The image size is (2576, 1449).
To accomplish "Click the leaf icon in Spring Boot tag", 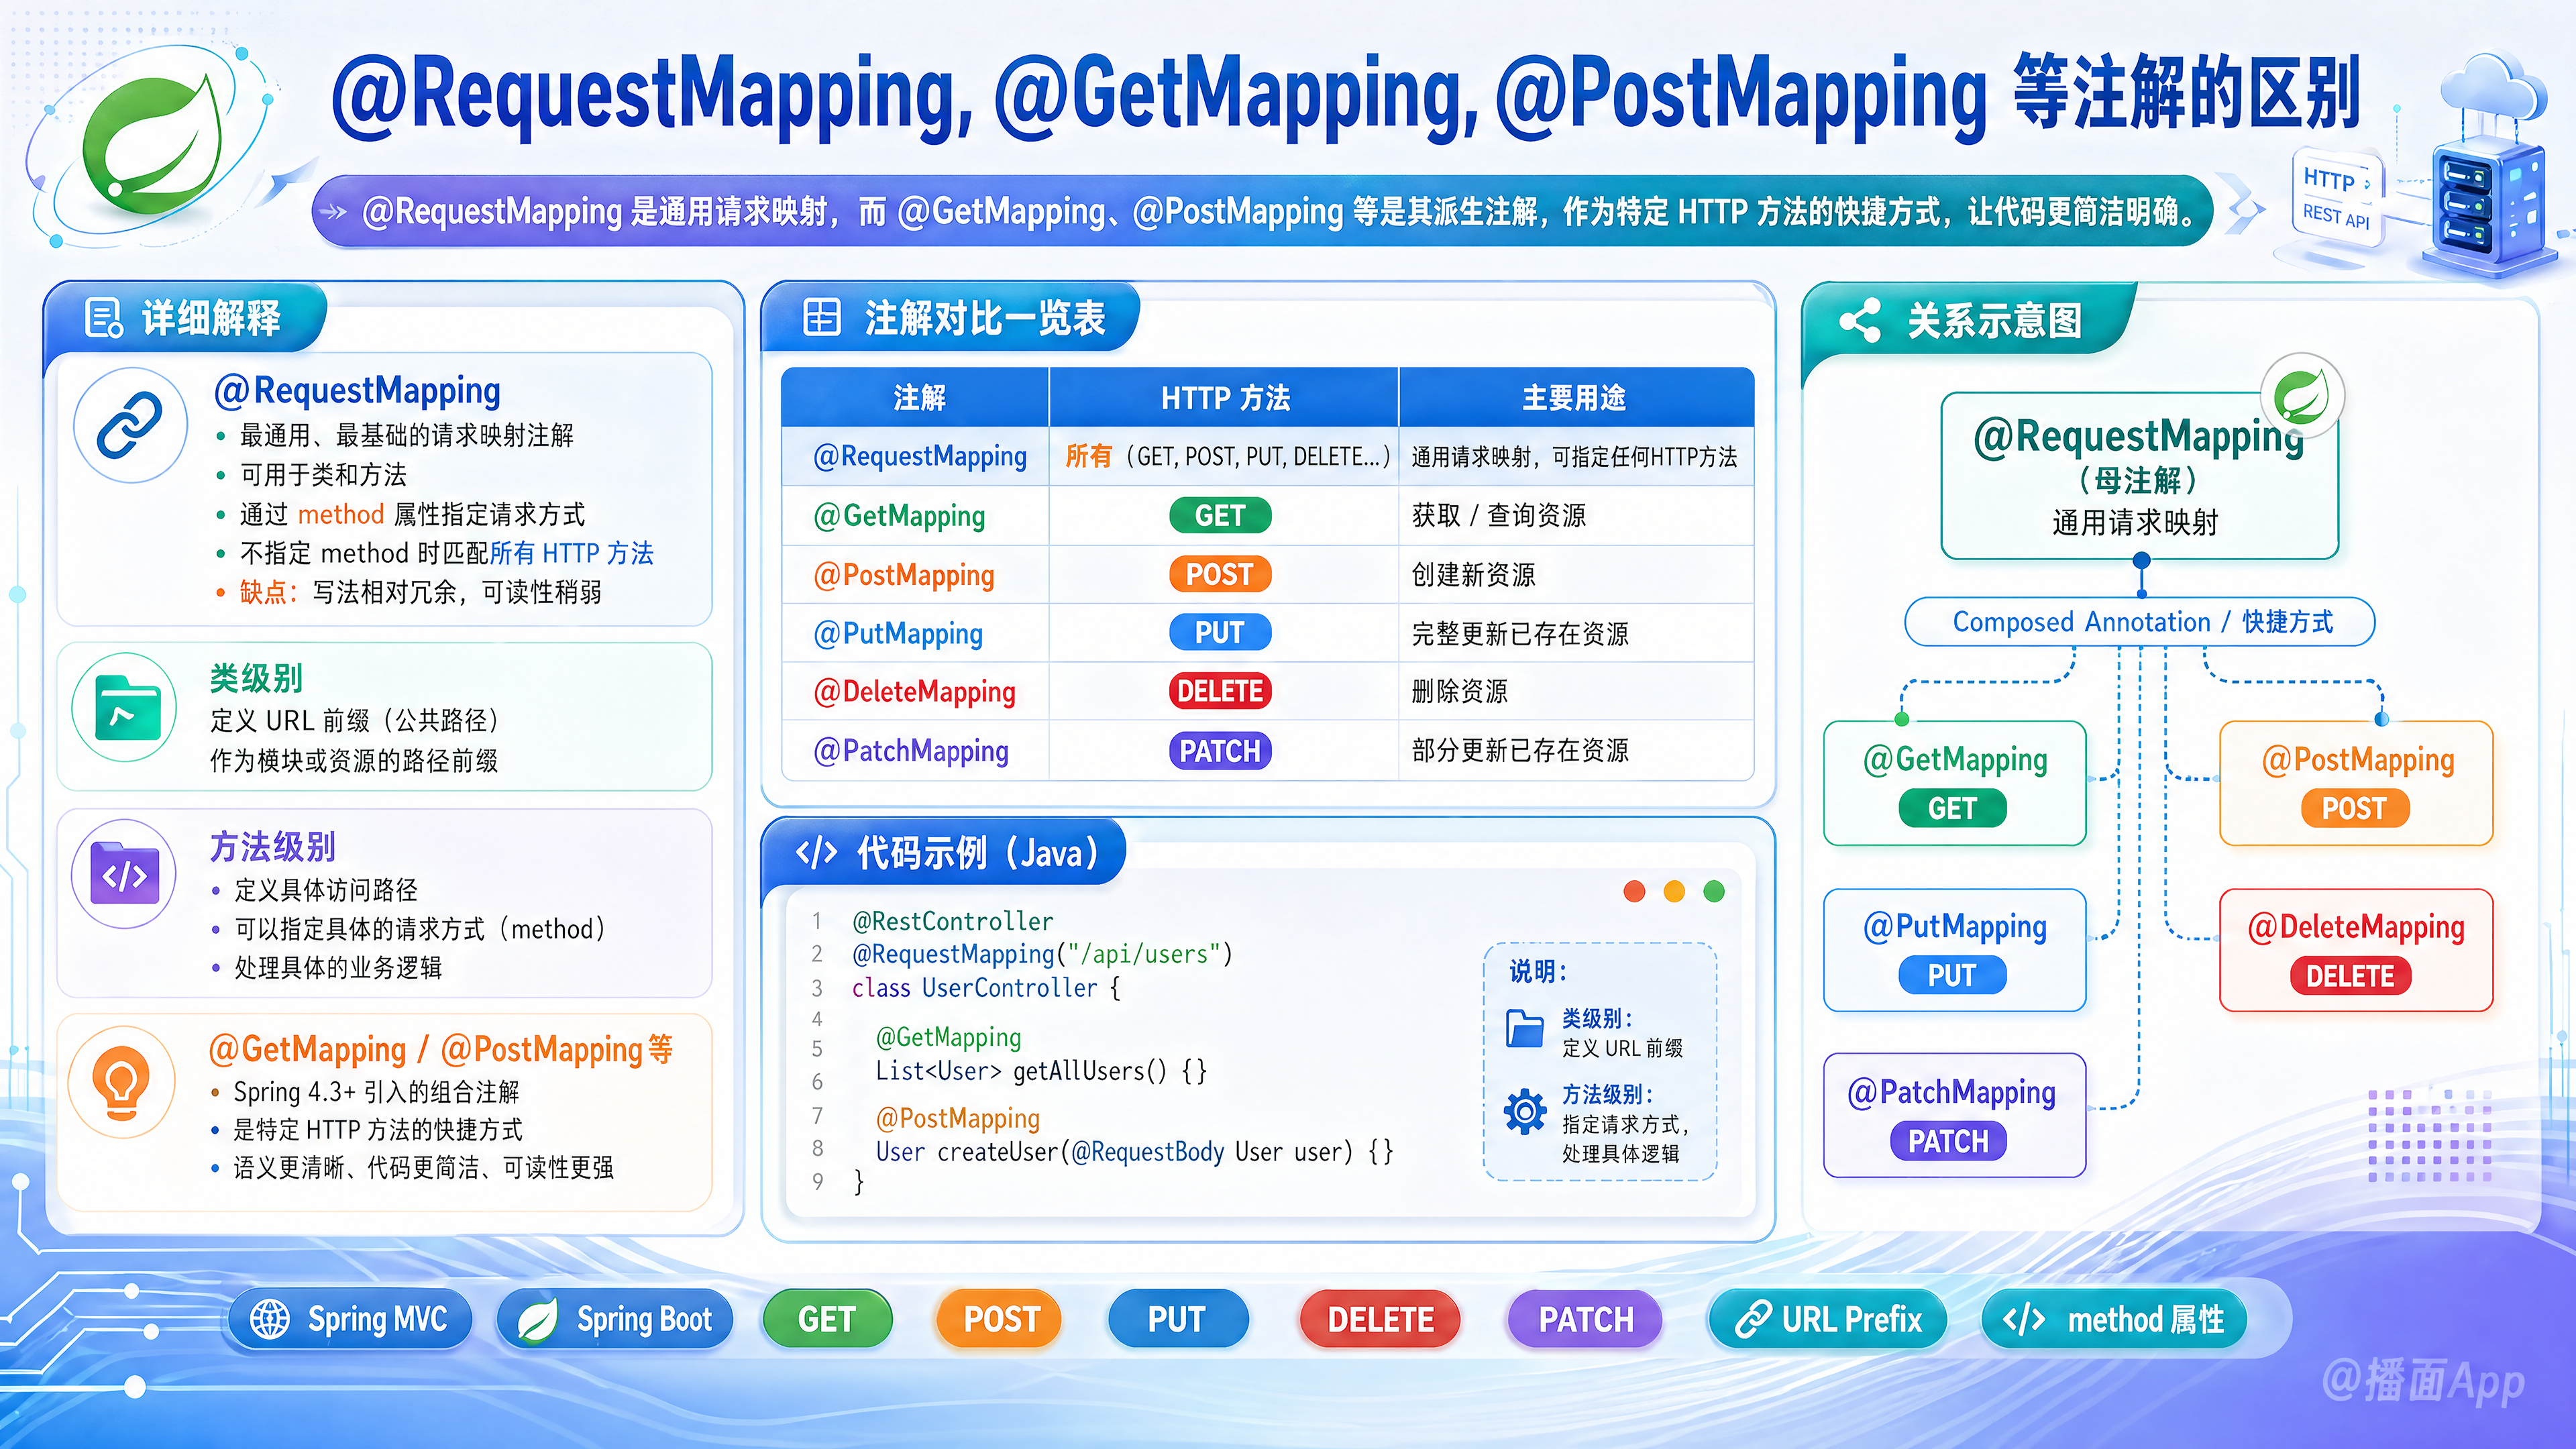I will coord(538,1320).
